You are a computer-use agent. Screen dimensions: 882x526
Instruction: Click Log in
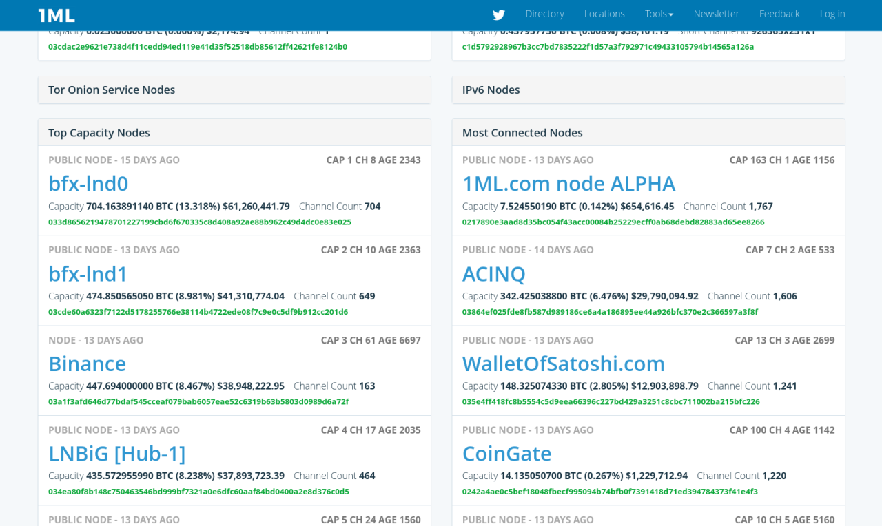click(832, 14)
